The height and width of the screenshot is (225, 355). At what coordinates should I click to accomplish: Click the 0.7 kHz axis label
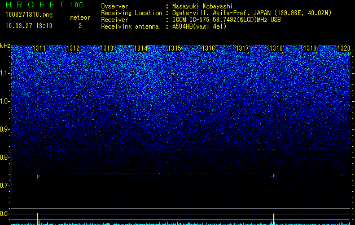pyautogui.click(x=5, y=186)
